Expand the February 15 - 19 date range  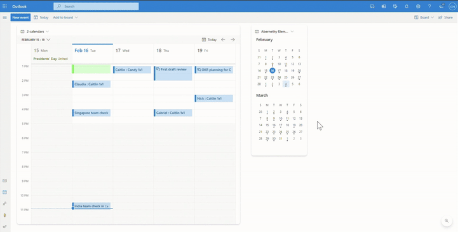point(36,40)
